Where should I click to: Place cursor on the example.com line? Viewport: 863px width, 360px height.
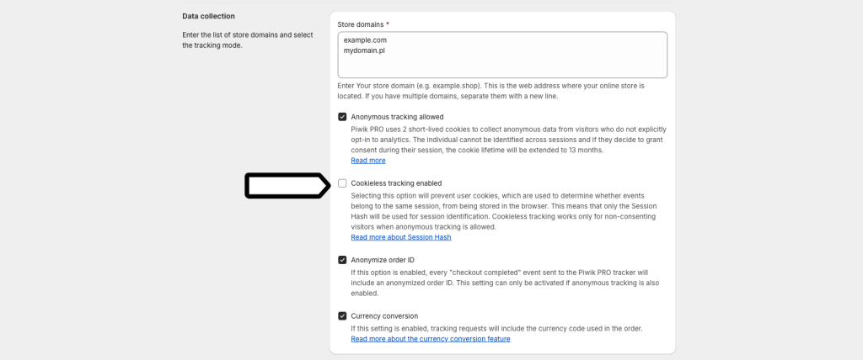pos(365,40)
